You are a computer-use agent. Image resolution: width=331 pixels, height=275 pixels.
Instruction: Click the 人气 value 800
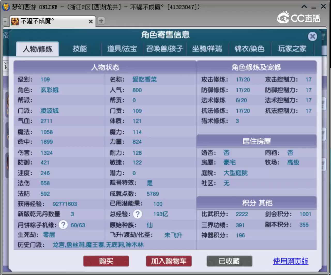click(x=137, y=90)
